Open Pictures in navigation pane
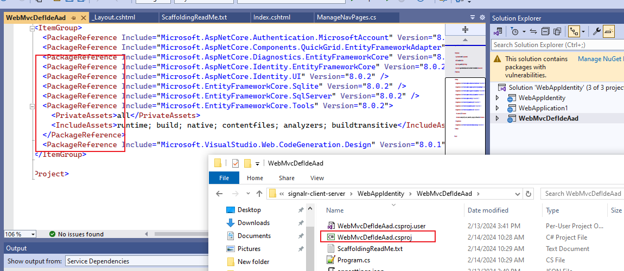The width and height of the screenshot is (624, 271). (x=249, y=249)
